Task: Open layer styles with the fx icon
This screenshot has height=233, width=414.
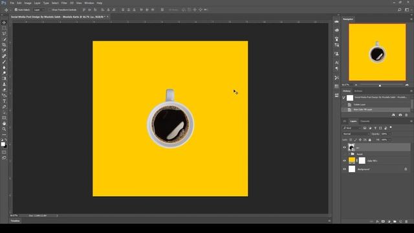Action: tap(377, 221)
